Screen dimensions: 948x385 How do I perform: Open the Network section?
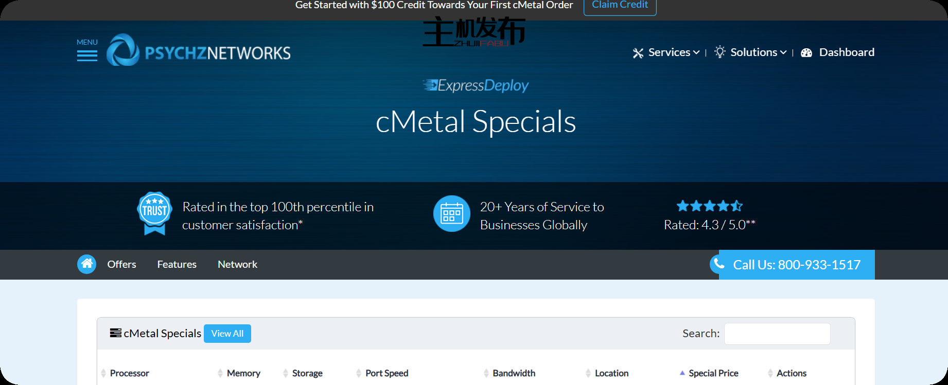pos(237,264)
